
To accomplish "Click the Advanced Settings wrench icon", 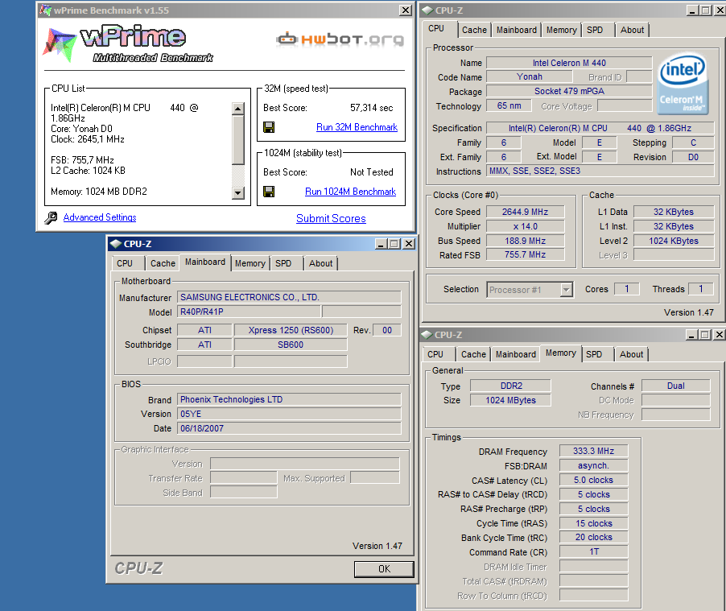I will coord(51,217).
